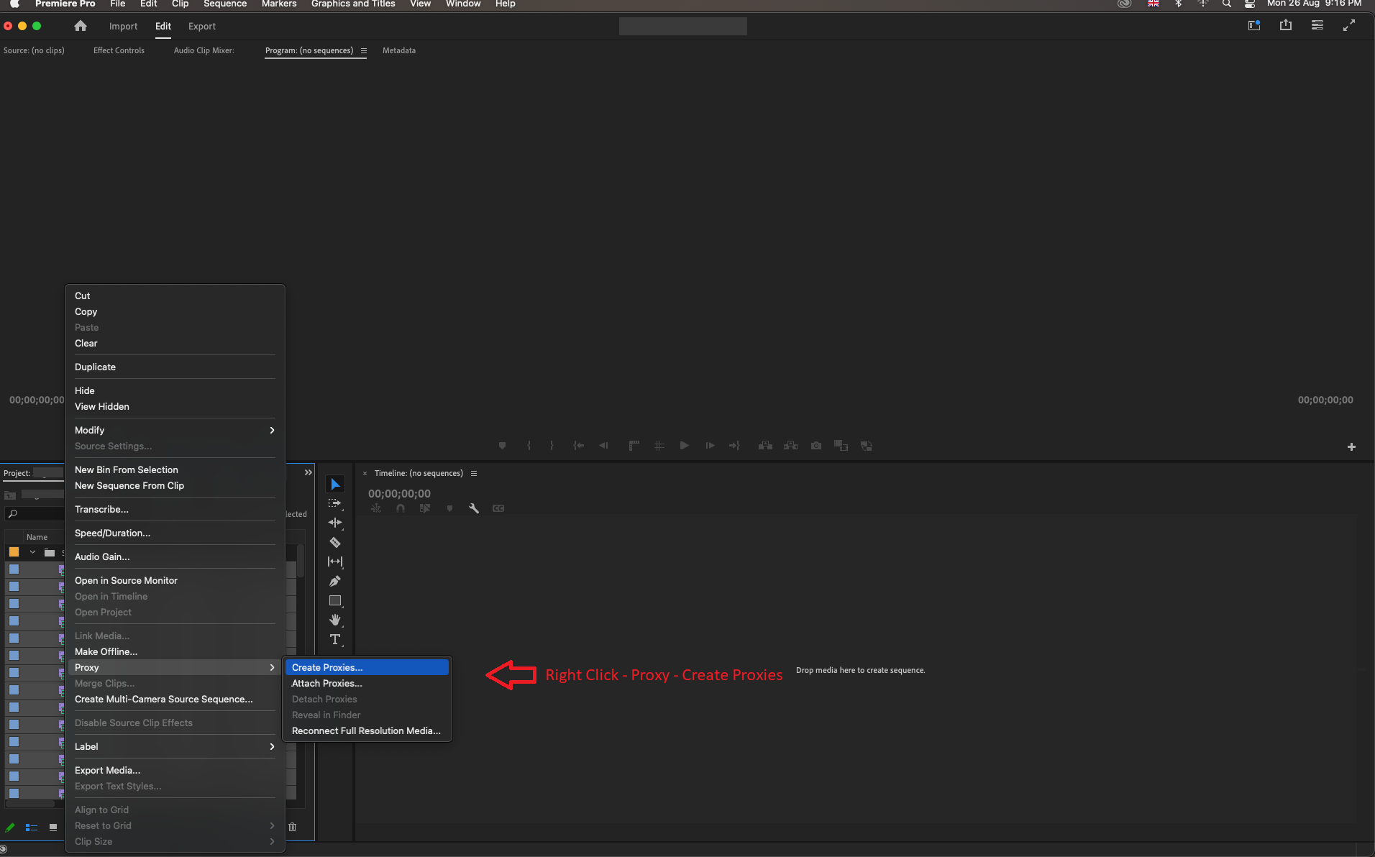
Task: Add marker in Timeline panel
Action: 449,508
